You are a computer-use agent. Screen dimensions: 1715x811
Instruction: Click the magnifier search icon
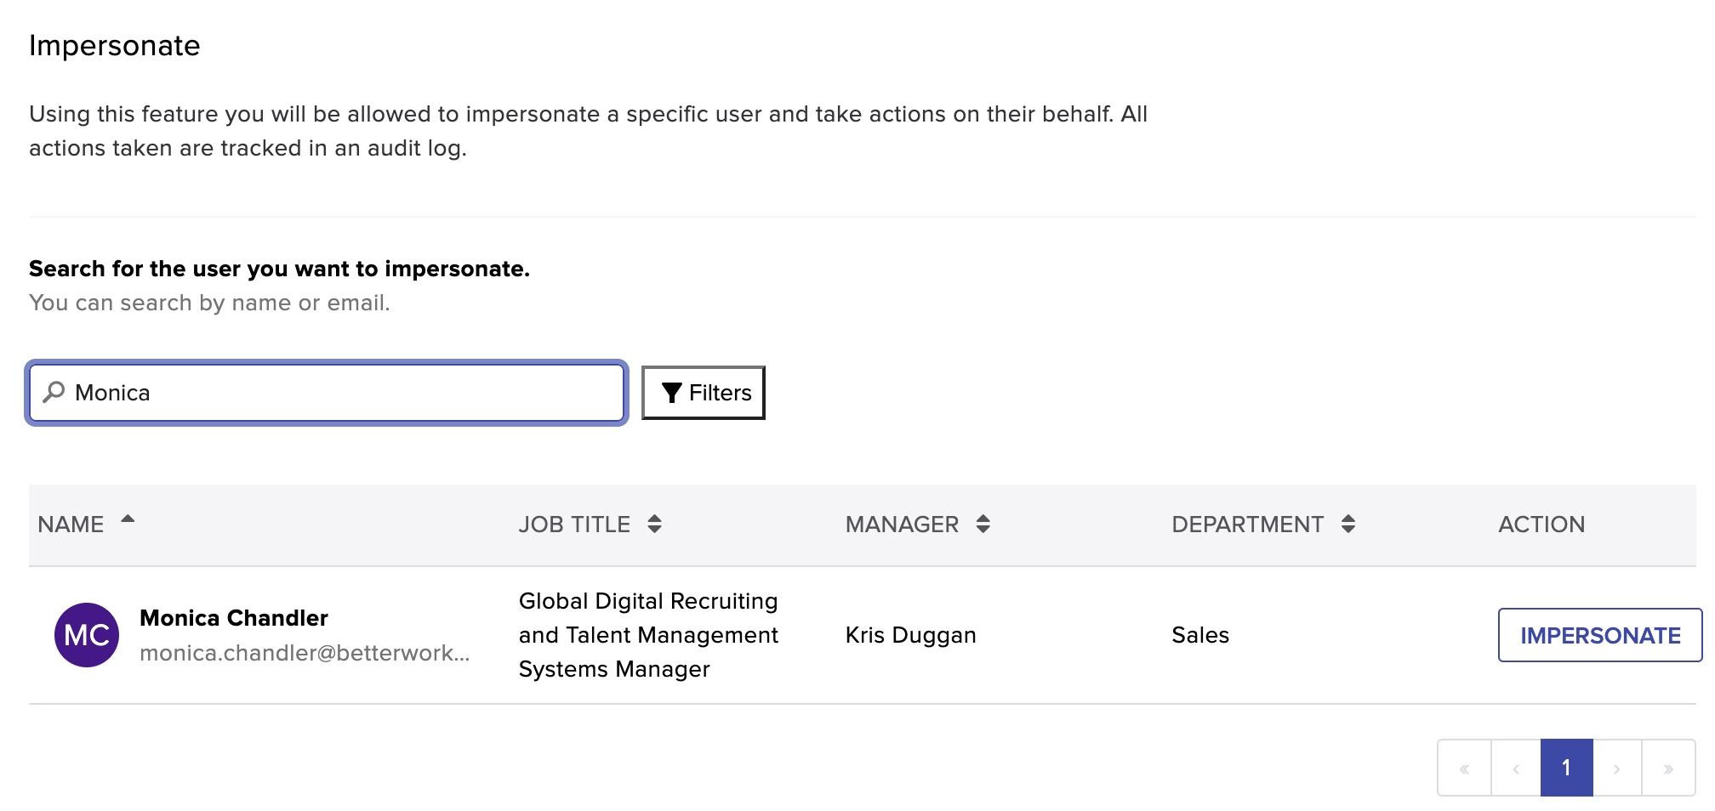pos(54,392)
